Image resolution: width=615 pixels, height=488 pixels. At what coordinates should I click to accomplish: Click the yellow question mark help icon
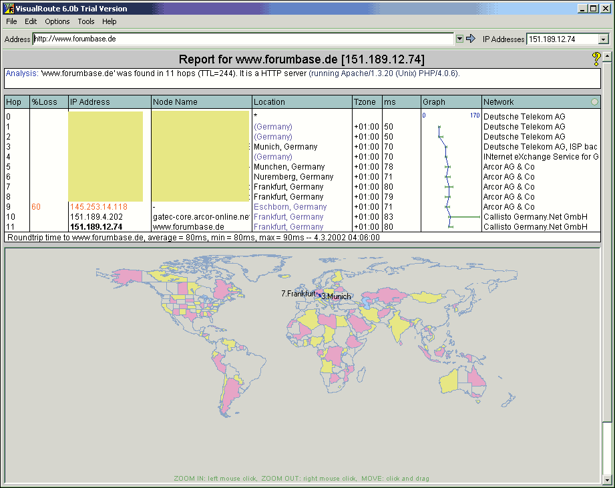coord(596,59)
